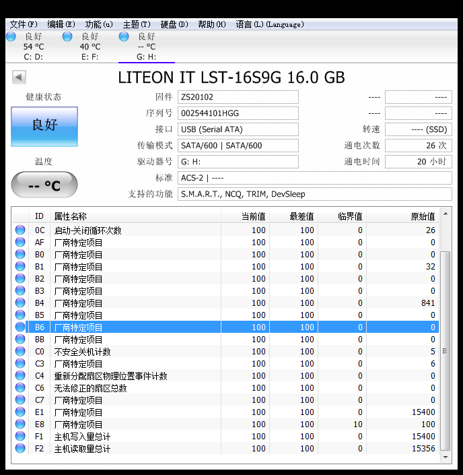
Task: Open the 编辑(E) menu
Action: 61,24
